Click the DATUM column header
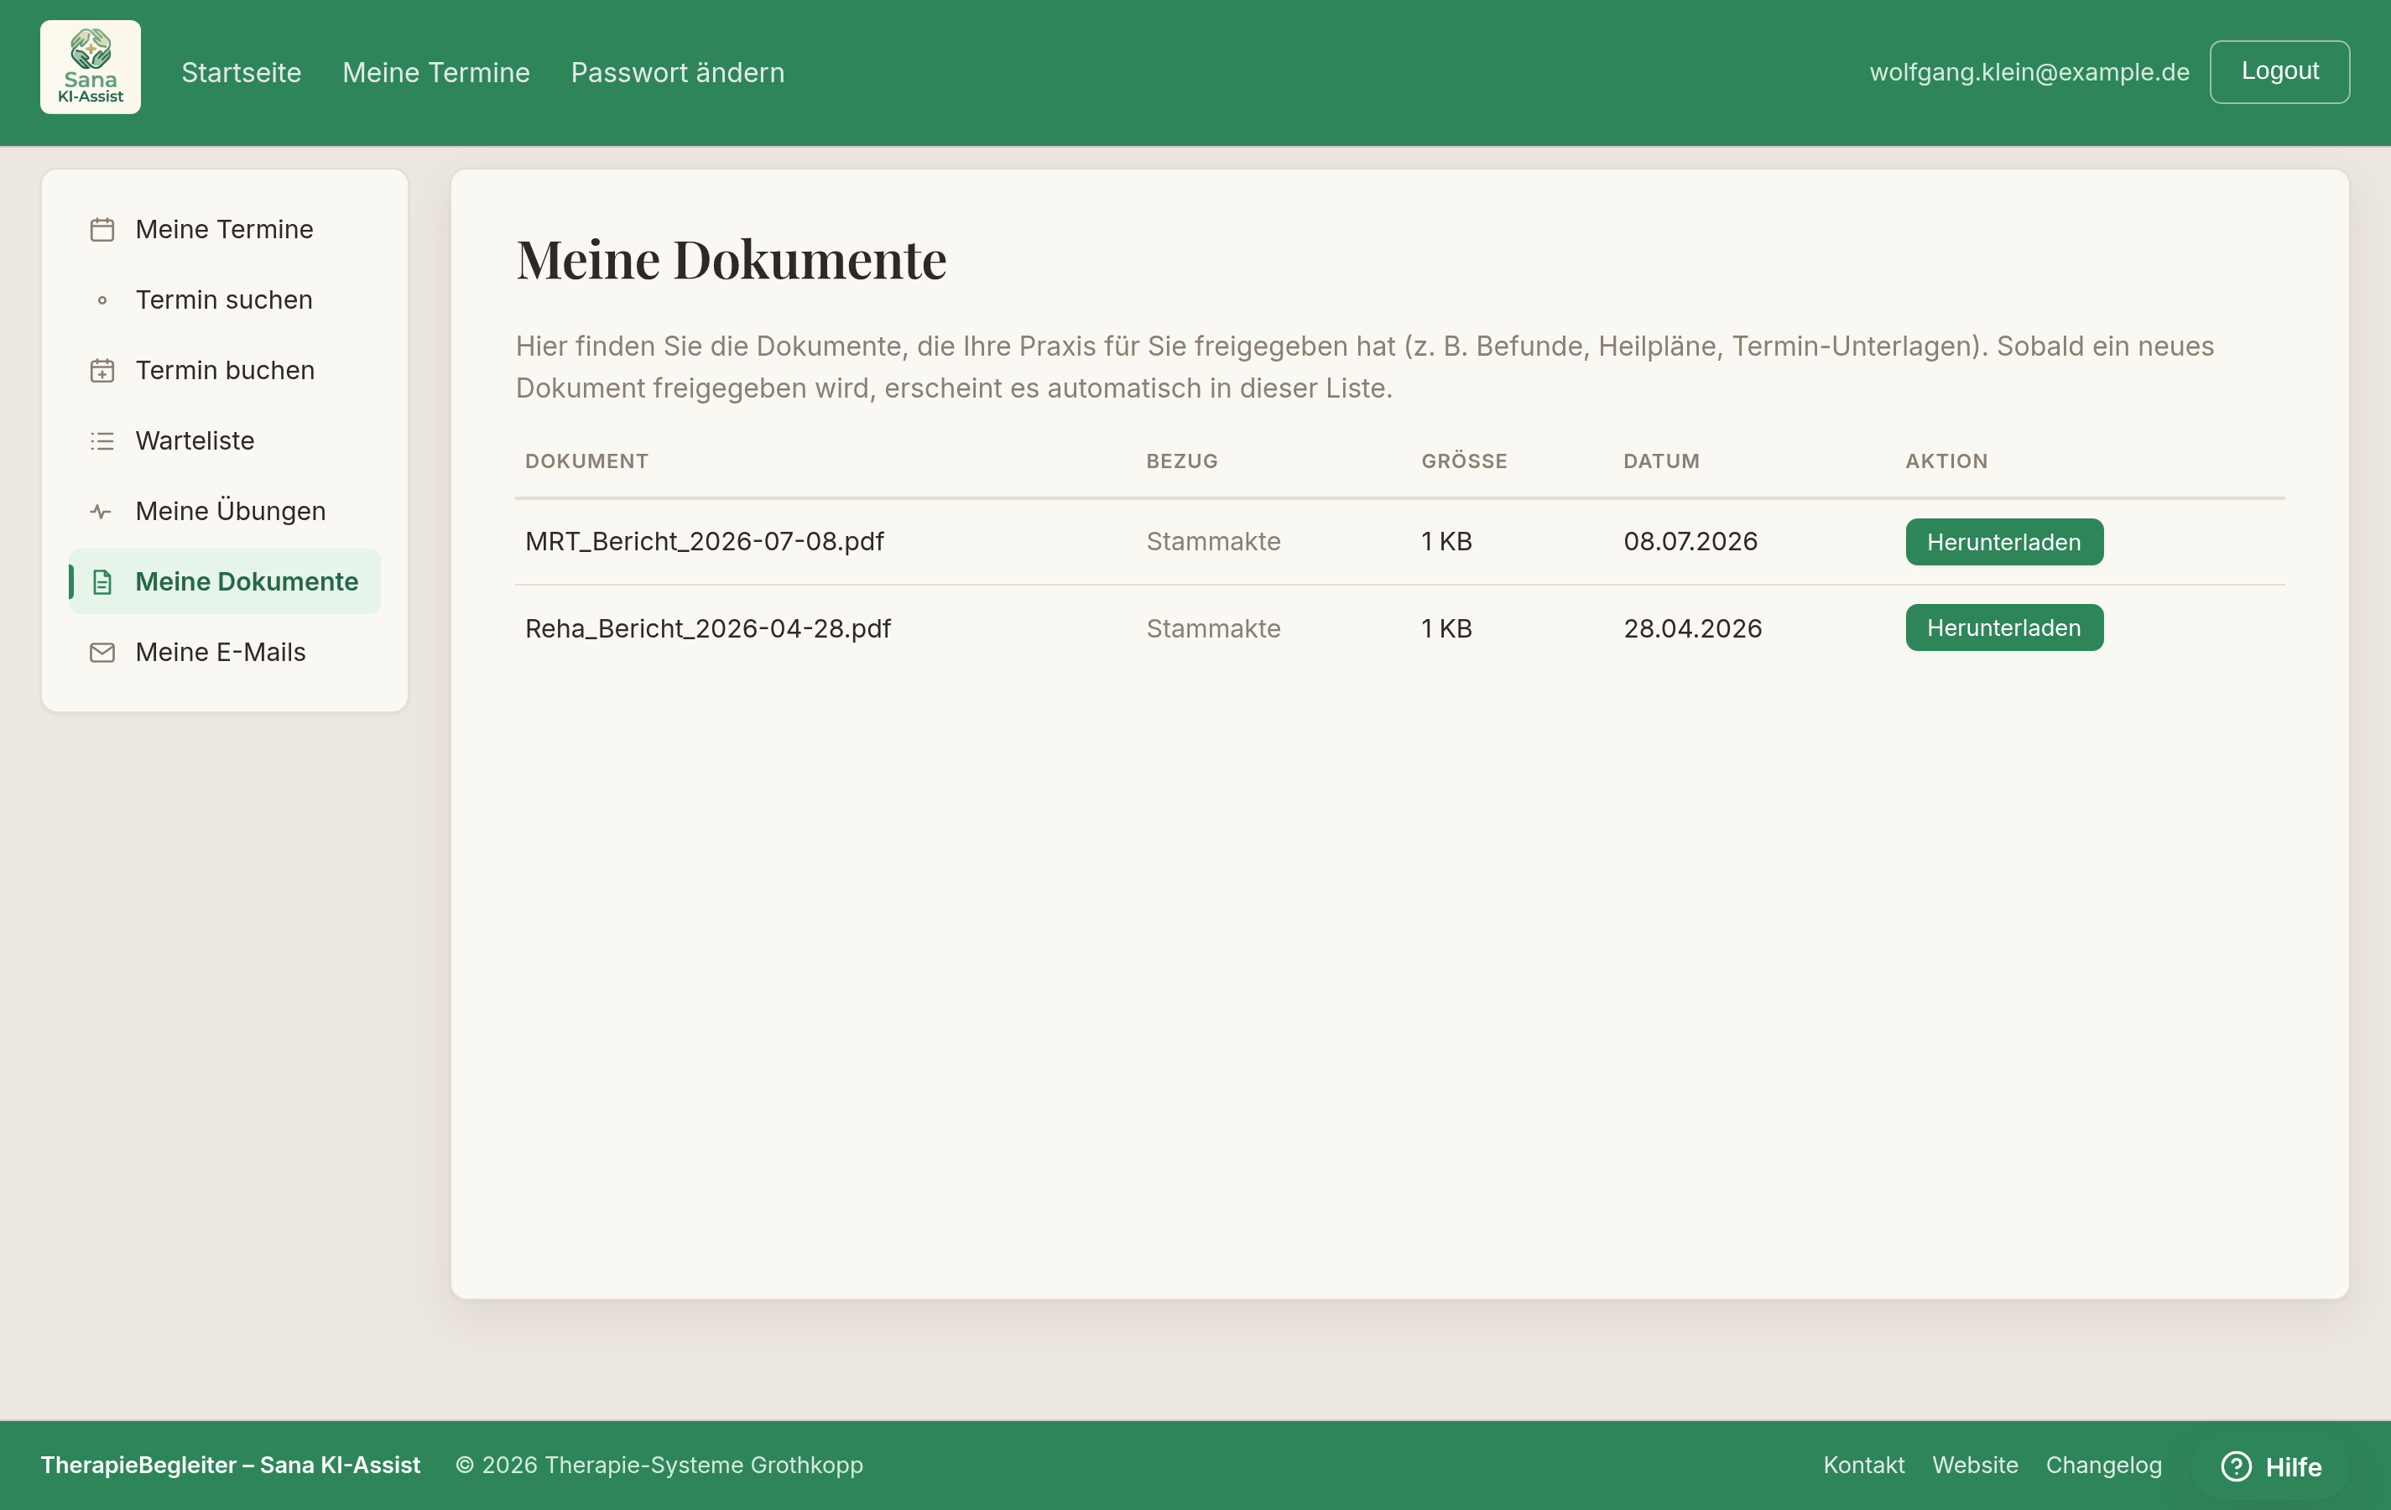 [x=1661, y=461]
